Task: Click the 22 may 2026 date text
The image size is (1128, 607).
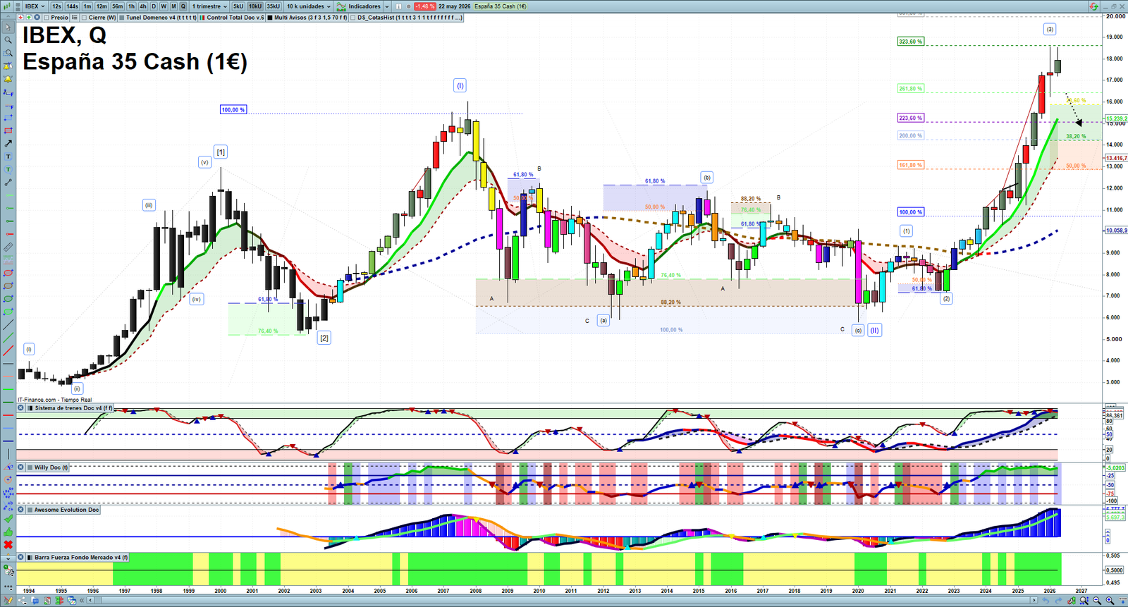Action: pyautogui.click(x=454, y=6)
